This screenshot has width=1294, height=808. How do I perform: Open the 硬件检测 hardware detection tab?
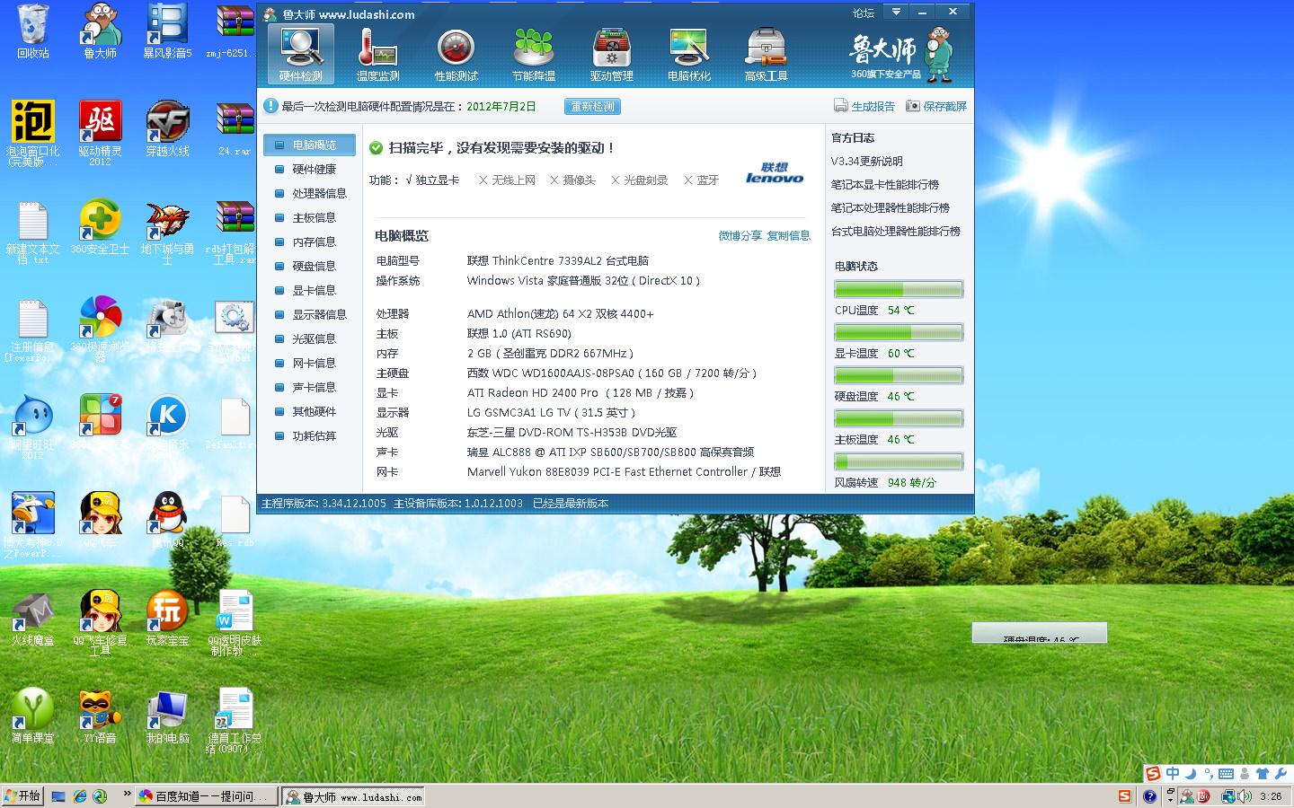click(x=301, y=54)
